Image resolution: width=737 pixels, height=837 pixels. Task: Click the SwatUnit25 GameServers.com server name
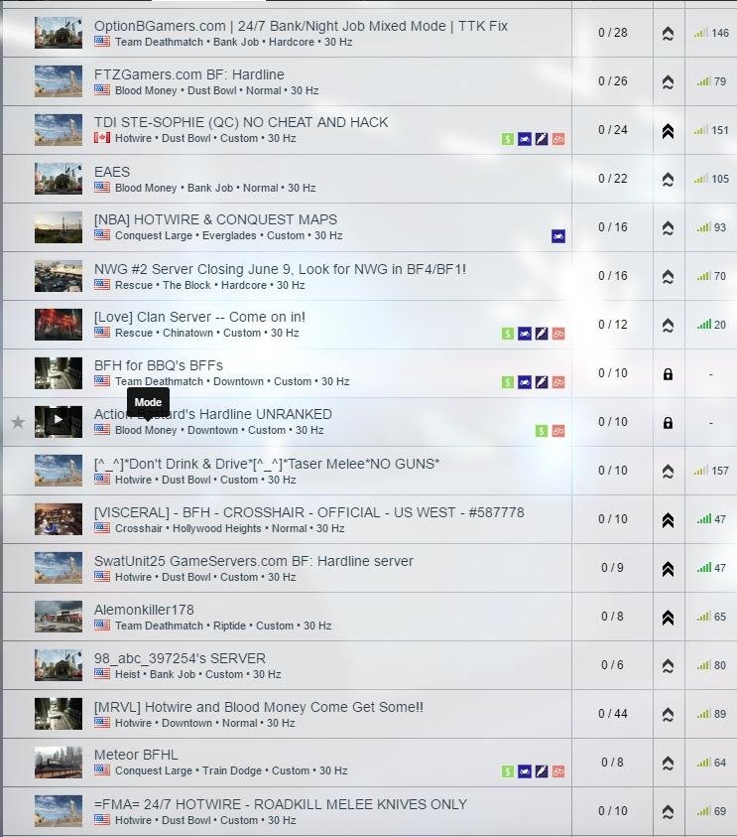[254, 561]
